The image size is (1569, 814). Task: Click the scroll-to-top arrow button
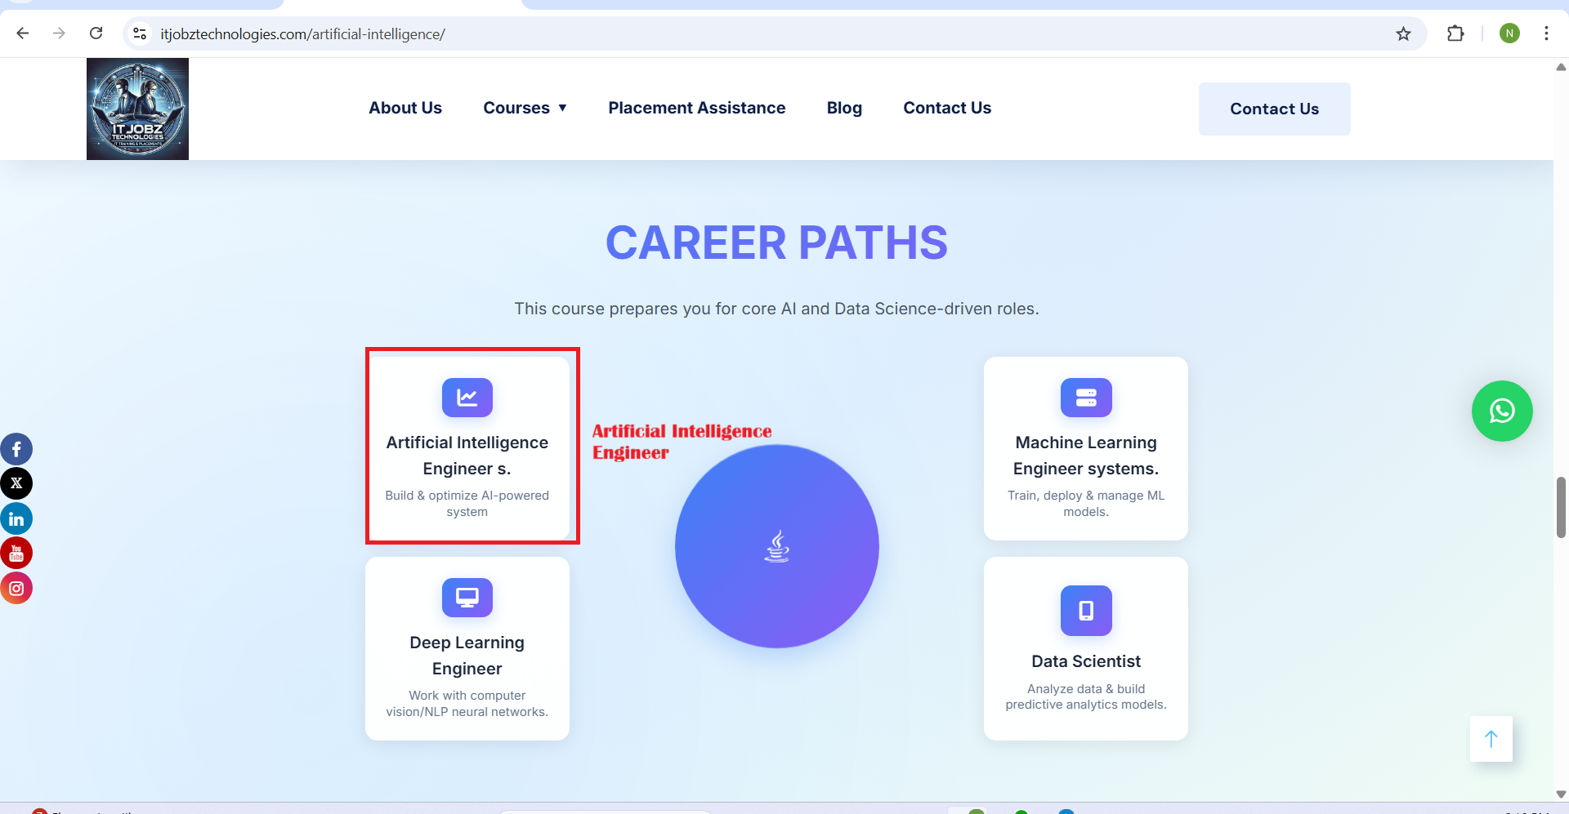click(x=1491, y=739)
